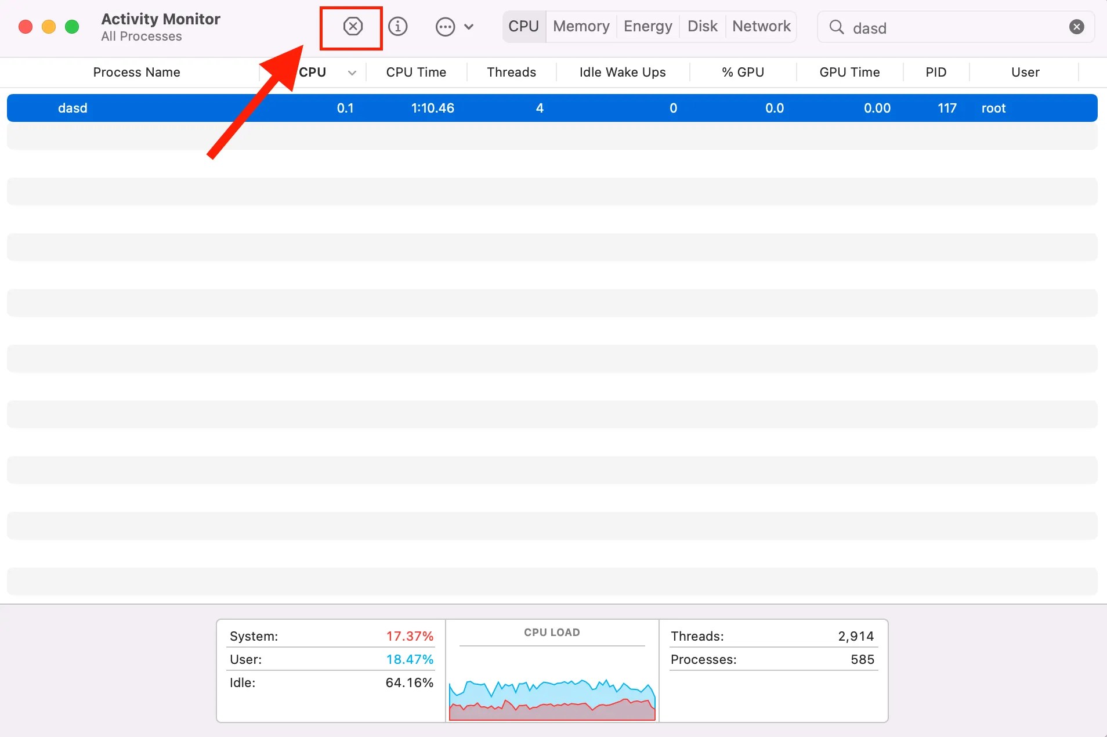Click the Processes count 585
This screenshot has width=1107, height=737.
tap(863, 660)
